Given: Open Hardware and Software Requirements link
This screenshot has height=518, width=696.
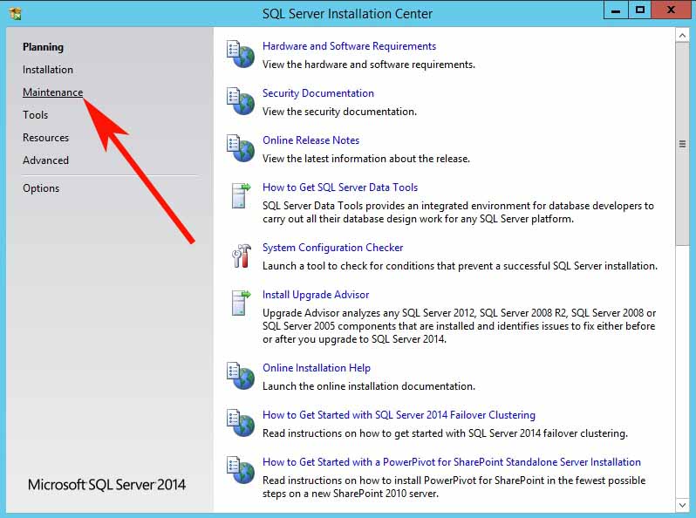Looking at the screenshot, I should click(x=350, y=46).
